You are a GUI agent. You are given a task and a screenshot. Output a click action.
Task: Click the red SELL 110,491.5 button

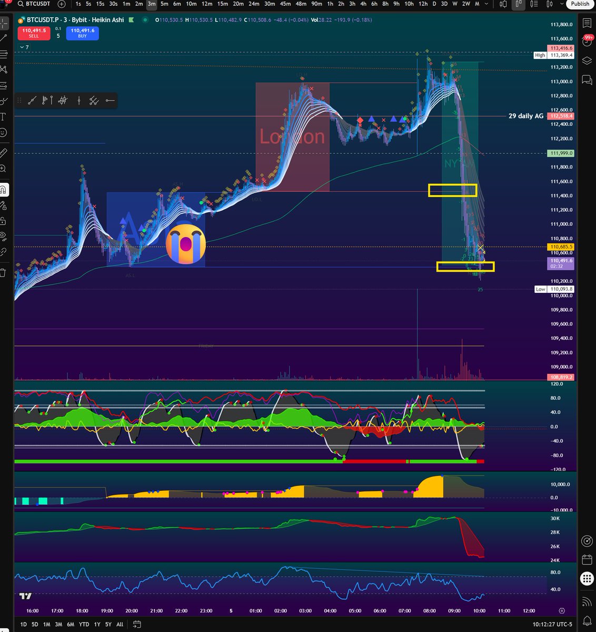pos(34,33)
